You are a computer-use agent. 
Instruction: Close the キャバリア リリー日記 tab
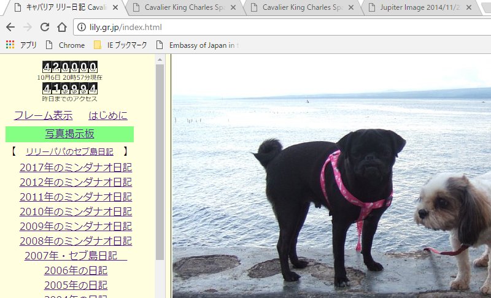click(x=115, y=7)
